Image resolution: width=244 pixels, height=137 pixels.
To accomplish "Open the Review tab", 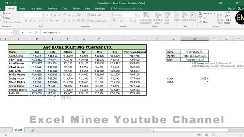I will [x=76, y=8].
